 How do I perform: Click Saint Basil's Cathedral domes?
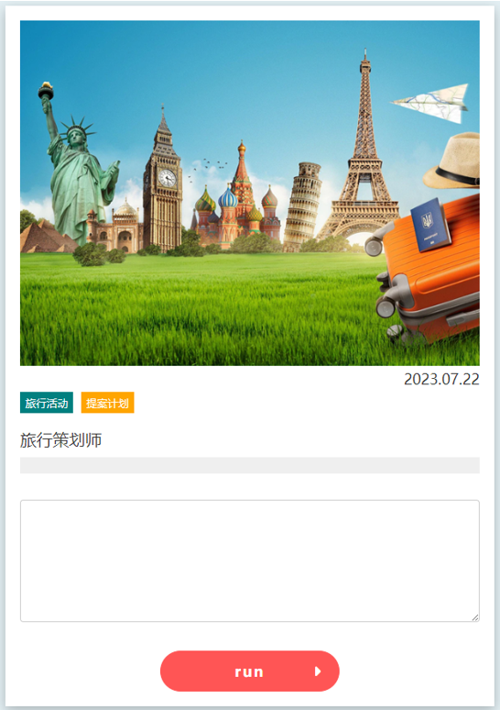pos(236,199)
